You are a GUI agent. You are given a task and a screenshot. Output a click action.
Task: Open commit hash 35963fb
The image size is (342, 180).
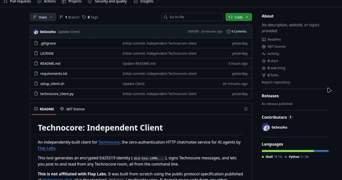pos(193,32)
